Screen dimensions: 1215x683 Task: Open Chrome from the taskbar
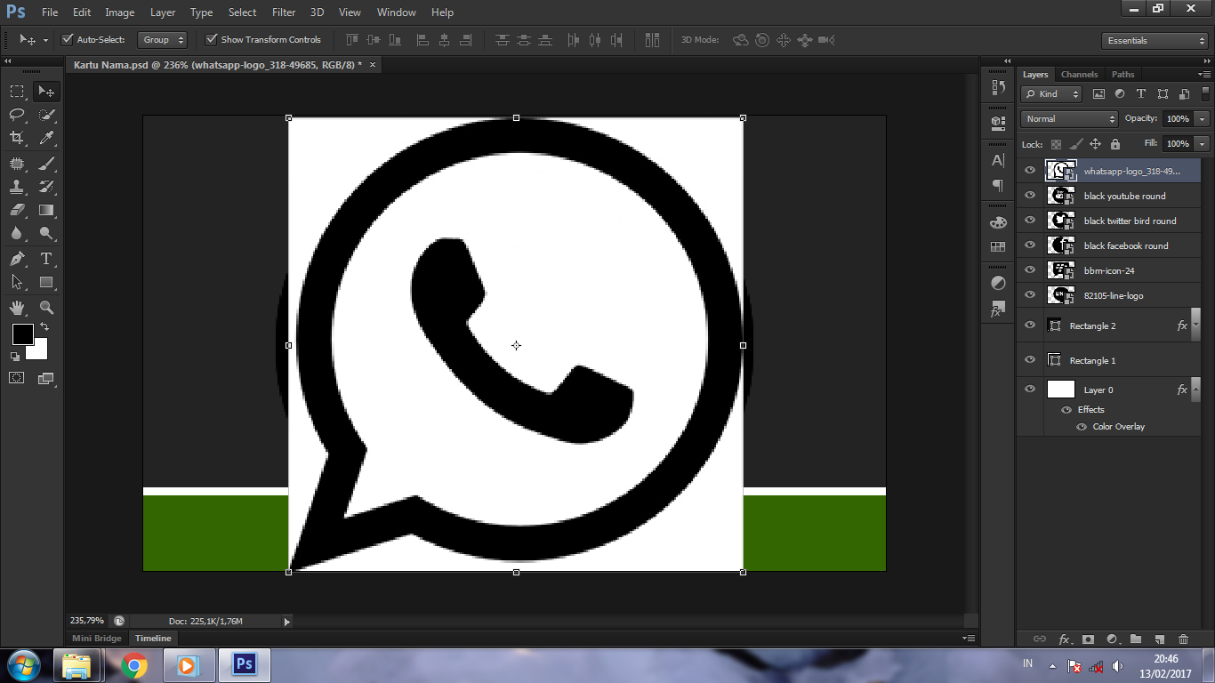pos(133,665)
